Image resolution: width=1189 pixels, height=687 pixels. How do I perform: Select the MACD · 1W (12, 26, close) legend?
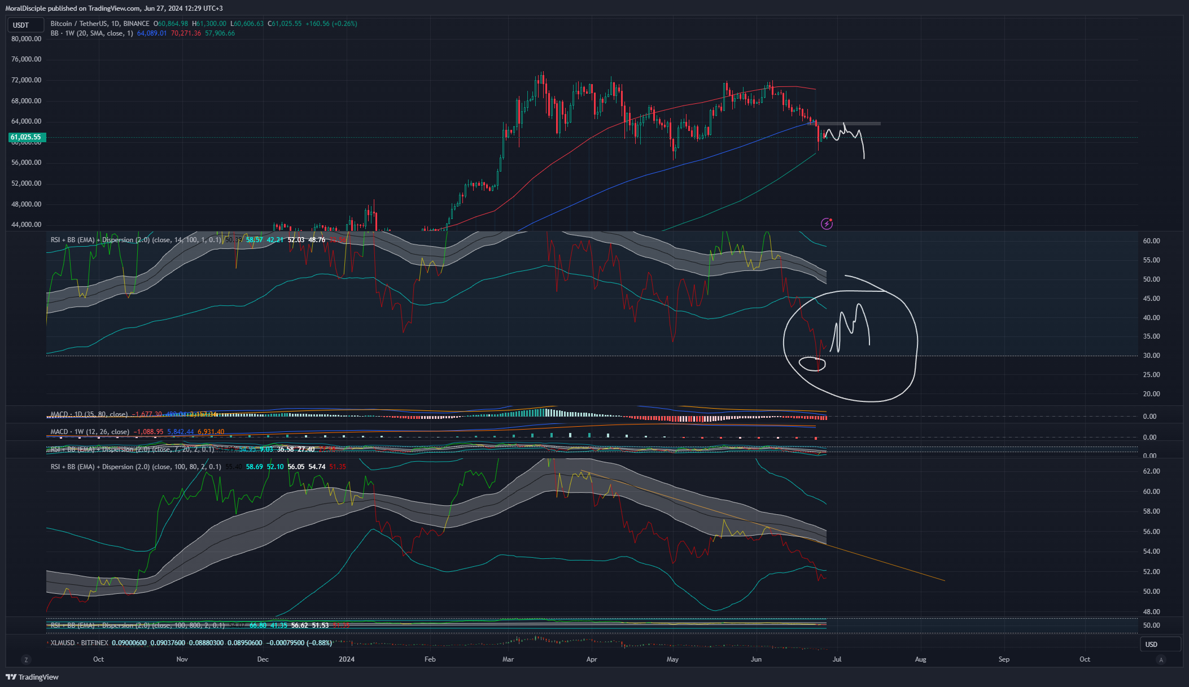coord(90,432)
